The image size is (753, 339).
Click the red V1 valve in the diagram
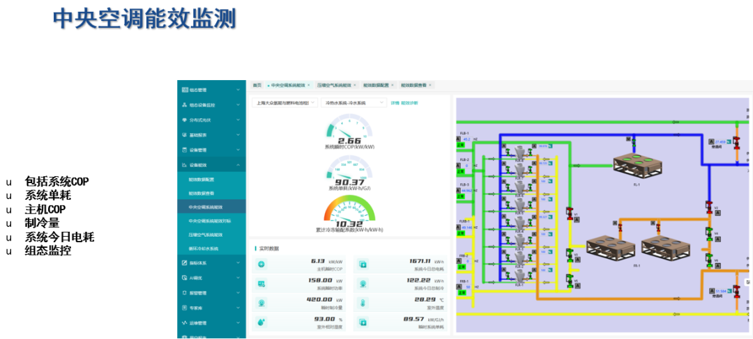pos(570,213)
